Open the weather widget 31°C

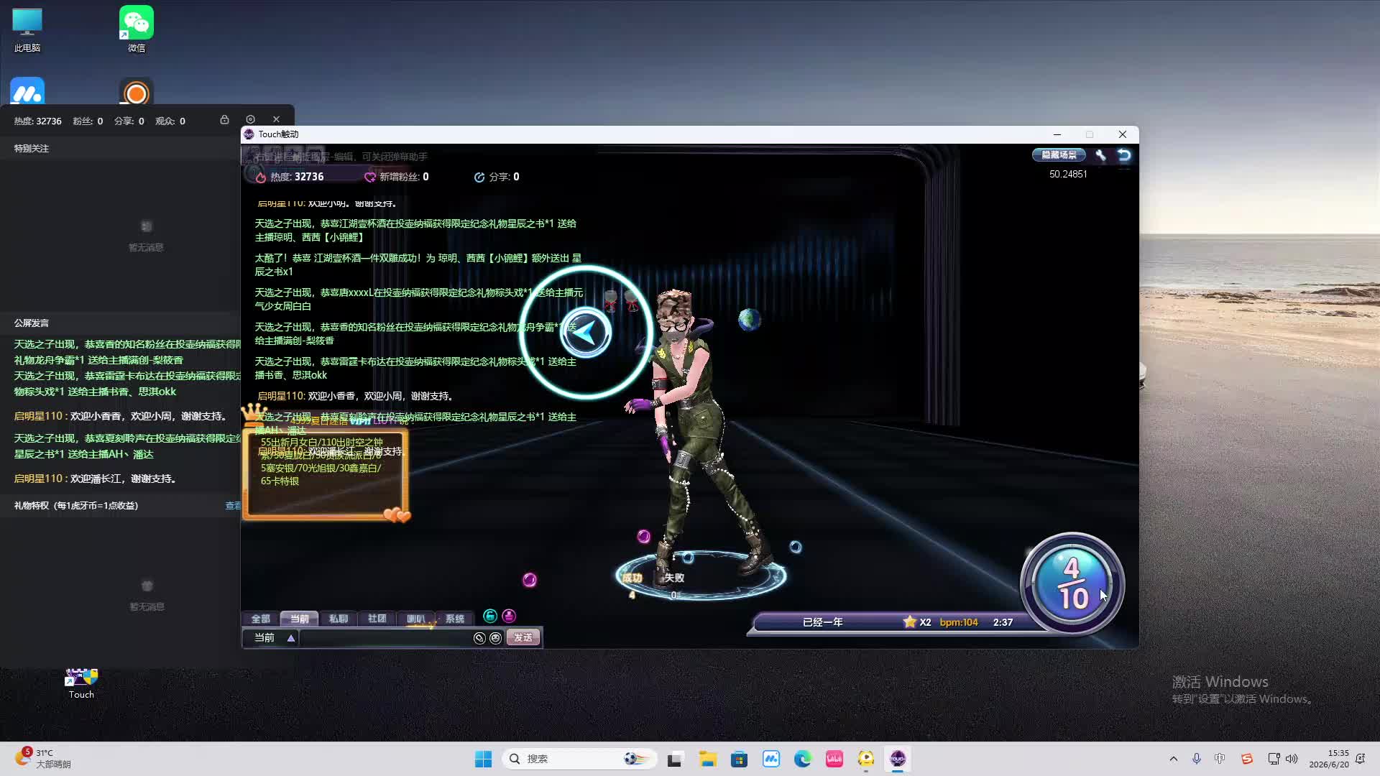coord(43,759)
